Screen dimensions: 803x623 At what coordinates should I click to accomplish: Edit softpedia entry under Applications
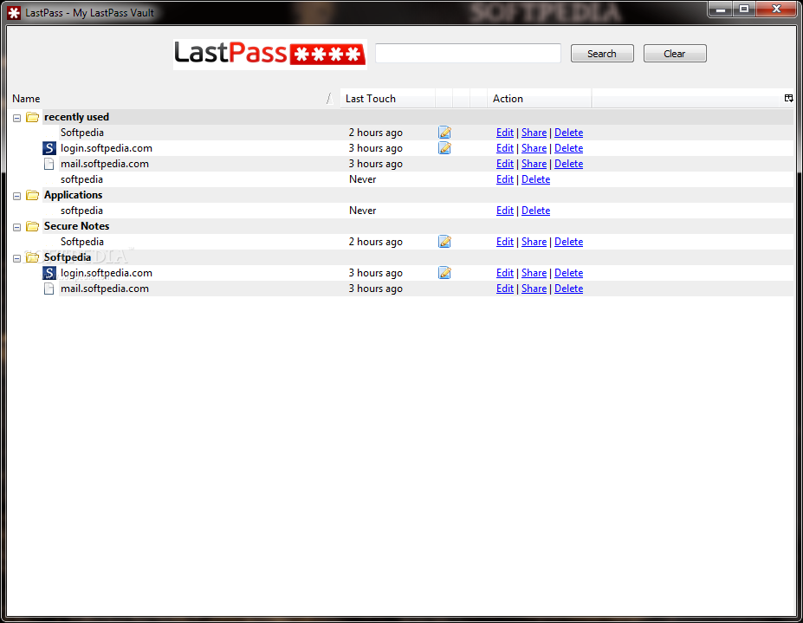click(x=504, y=211)
